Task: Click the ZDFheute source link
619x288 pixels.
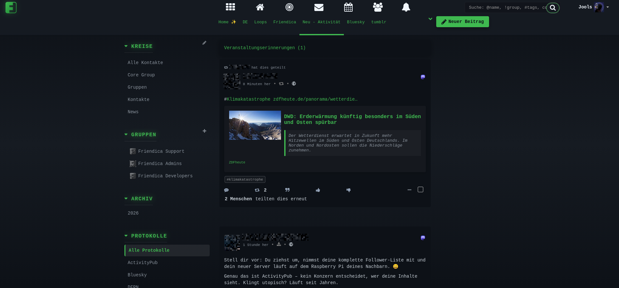Action: tap(237, 162)
